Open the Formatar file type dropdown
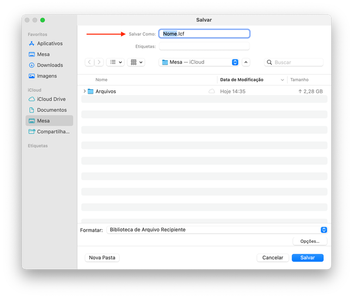The height and width of the screenshot is (298, 353). coord(217,229)
